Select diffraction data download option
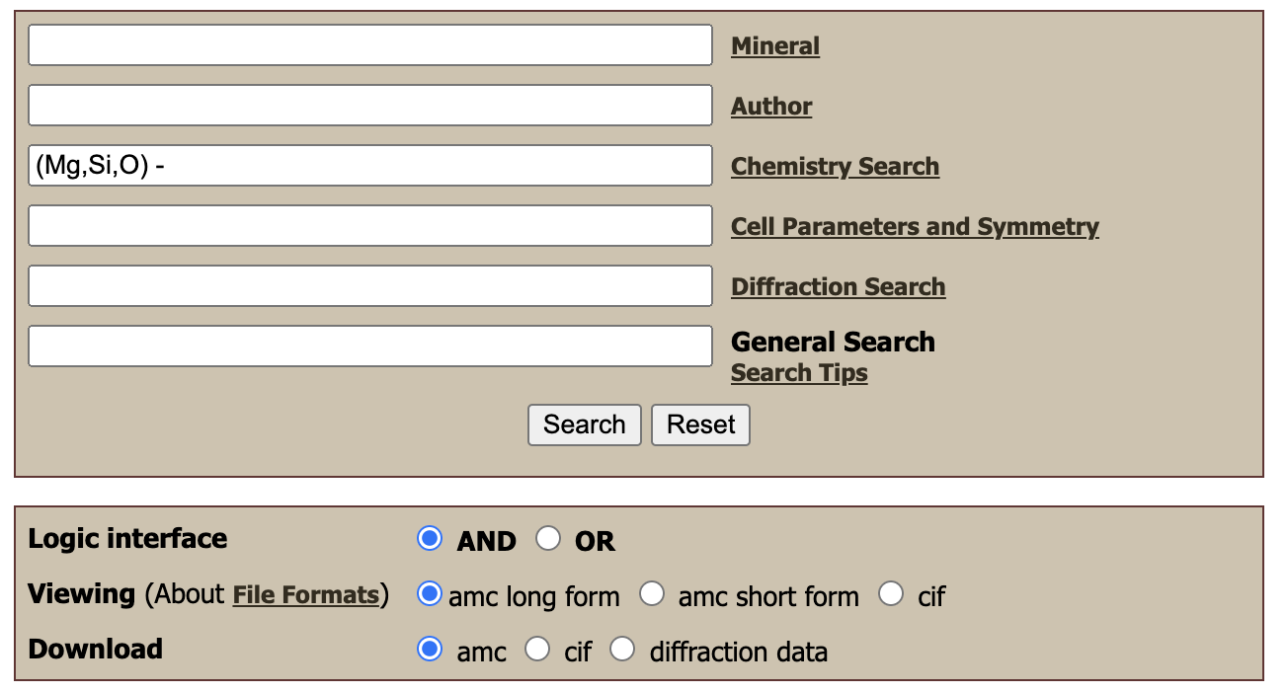Image resolution: width=1288 pixels, height=693 pixels. tap(622, 650)
